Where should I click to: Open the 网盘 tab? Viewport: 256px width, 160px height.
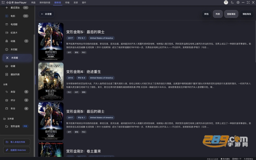click(x=33, y=3)
